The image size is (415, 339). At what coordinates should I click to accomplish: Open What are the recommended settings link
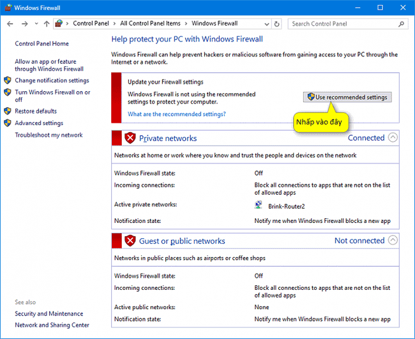tap(176, 114)
